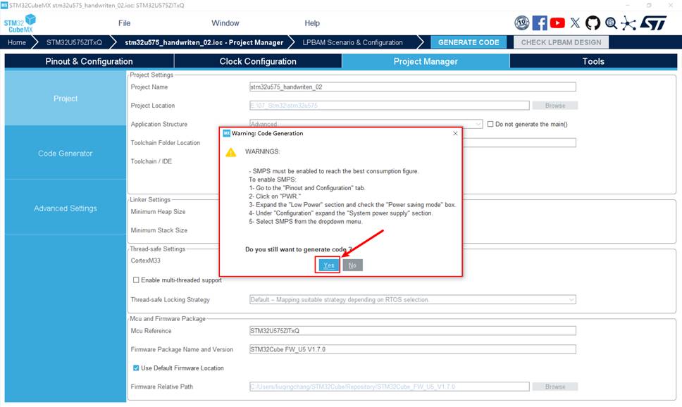The height and width of the screenshot is (407, 682).
Task: Select the Project Manager tab
Action: point(426,61)
